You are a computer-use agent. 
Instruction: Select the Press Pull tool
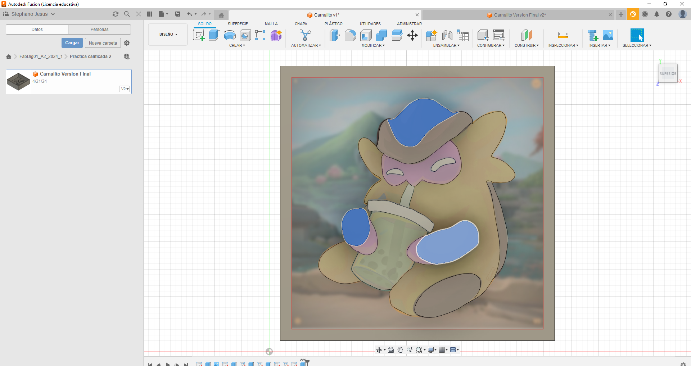(x=335, y=35)
